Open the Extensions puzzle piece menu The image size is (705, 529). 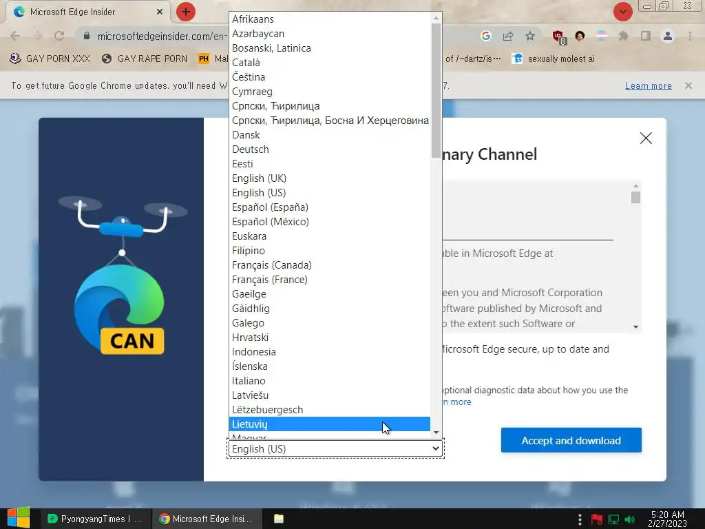tap(623, 36)
